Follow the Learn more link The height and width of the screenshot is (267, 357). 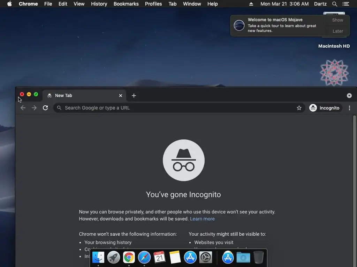point(202,219)
